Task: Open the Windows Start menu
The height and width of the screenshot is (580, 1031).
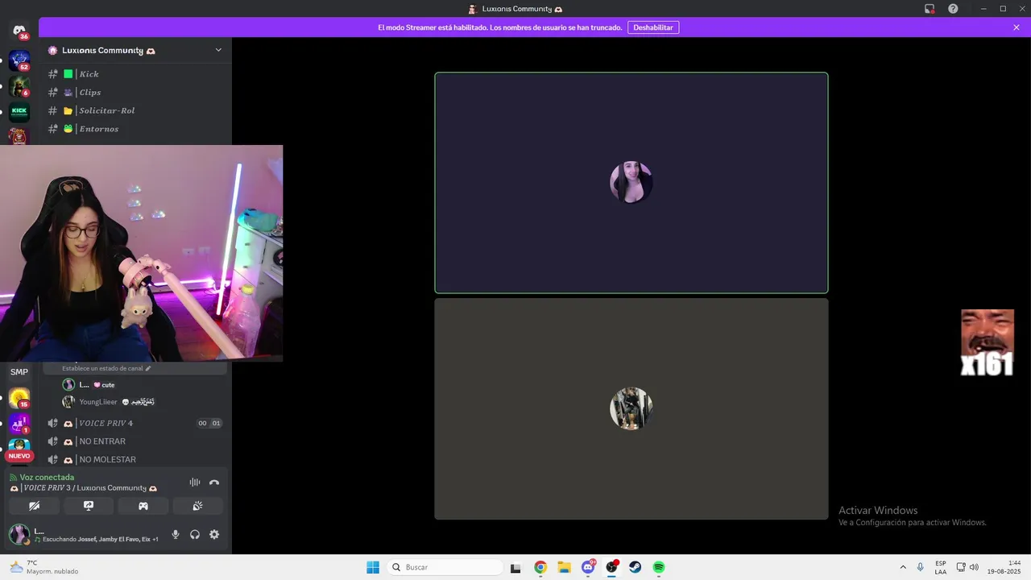Action: point(373,567)
